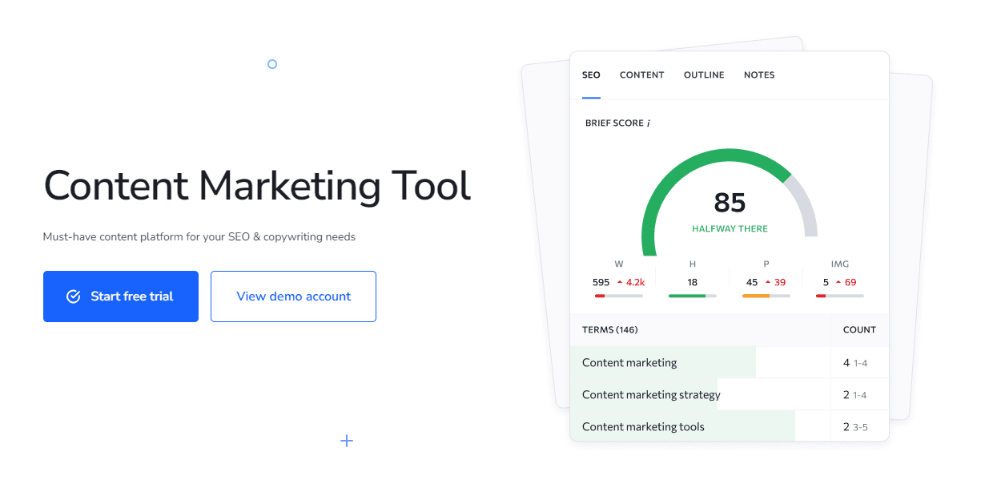Click the green H metric progress bar
The height and width of the screenshot is (484, 997).
point(692,295)
